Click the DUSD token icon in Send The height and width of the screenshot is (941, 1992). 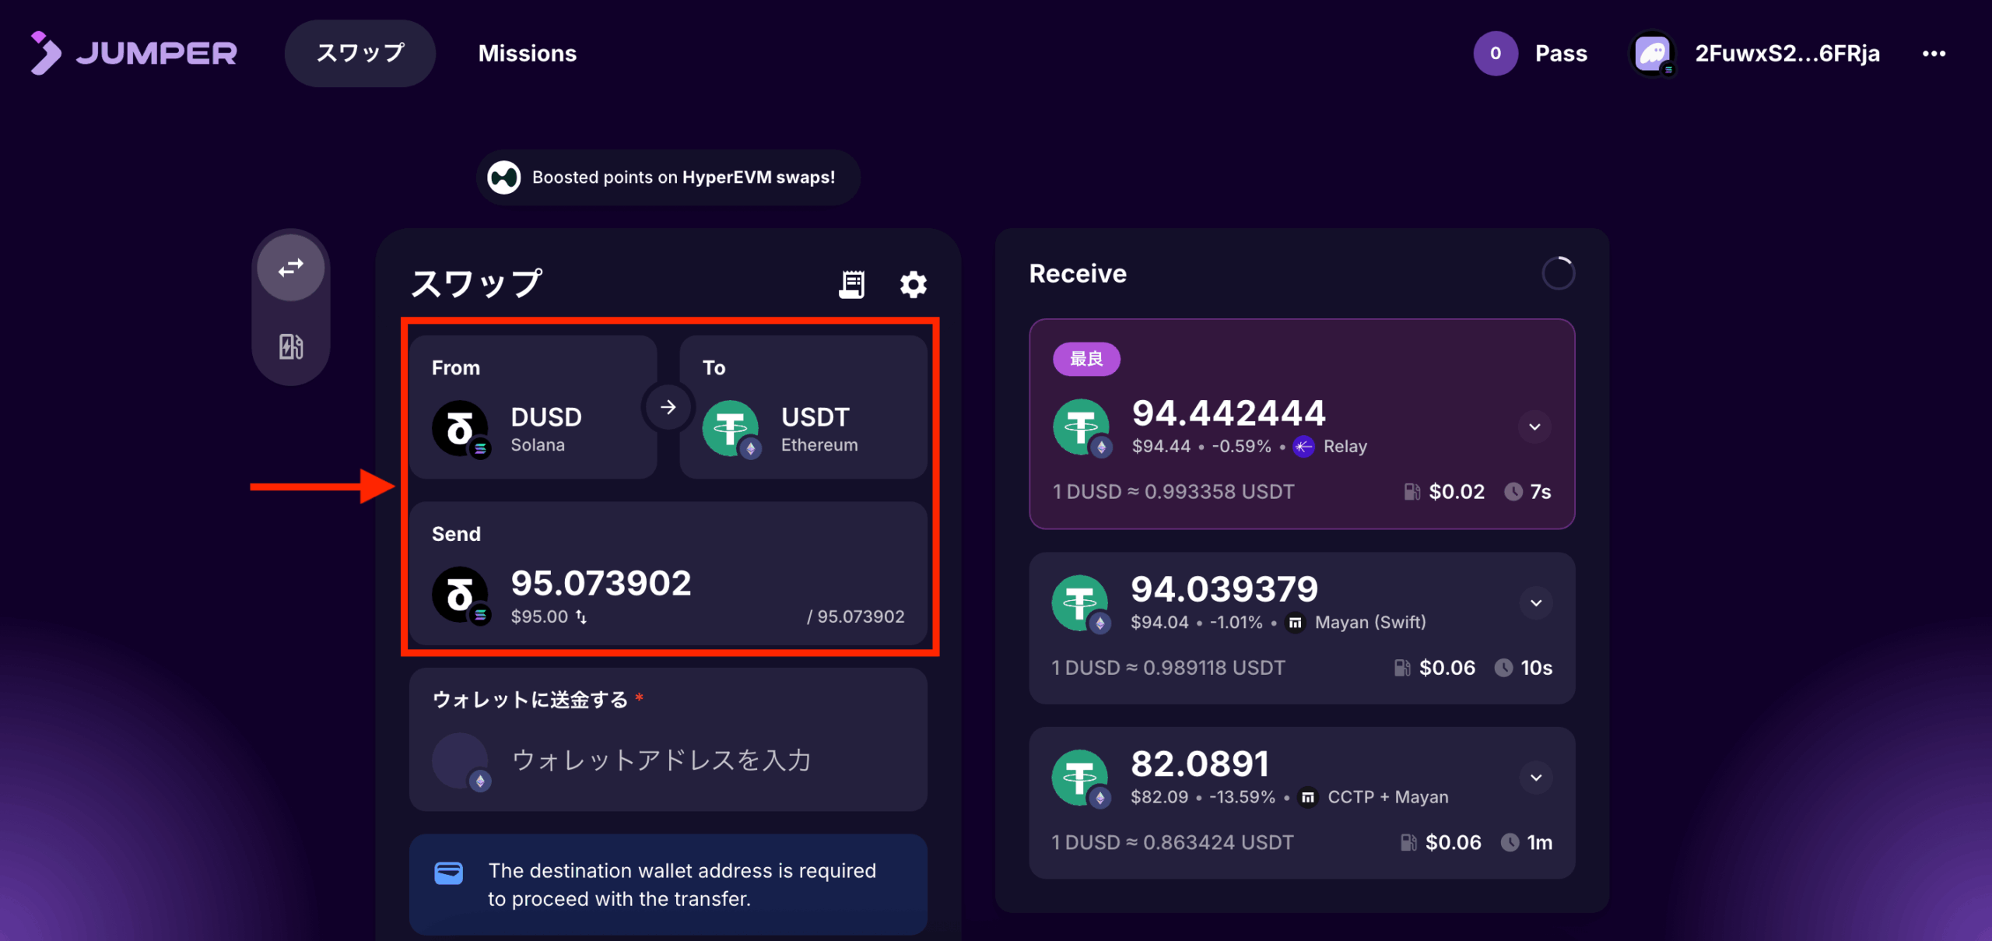tap(460, 595)
